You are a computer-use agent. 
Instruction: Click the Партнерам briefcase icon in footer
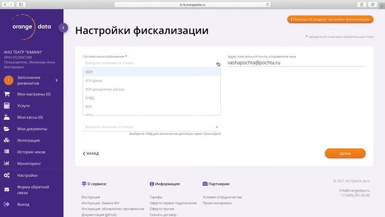pos(205,183)
